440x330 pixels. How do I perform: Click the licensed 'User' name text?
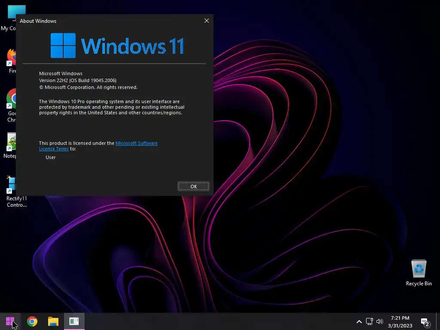click(x=51, y=157)
